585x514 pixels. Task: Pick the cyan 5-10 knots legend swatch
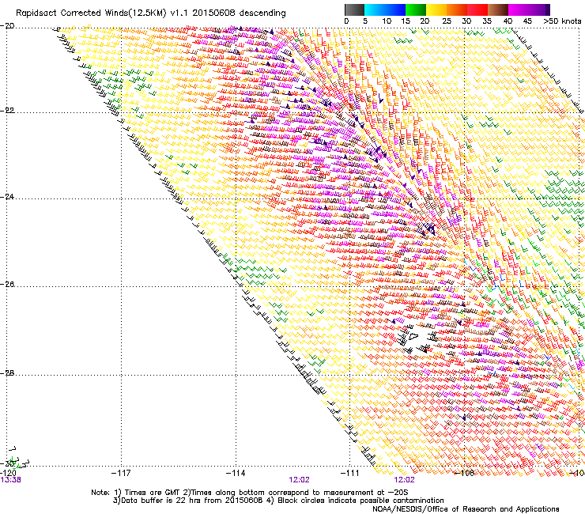tap(375, 9)
